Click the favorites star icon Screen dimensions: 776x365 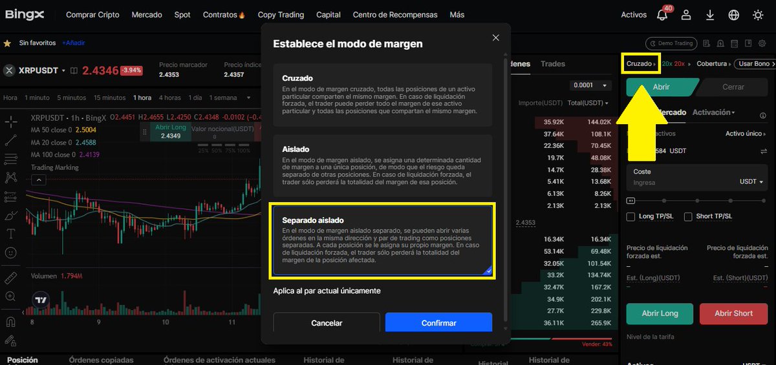pos(7,43)
